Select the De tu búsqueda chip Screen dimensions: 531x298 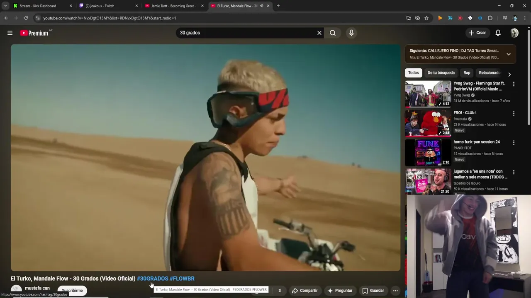441,72
